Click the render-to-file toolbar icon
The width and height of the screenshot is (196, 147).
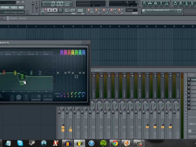click(x=186, y=3)
